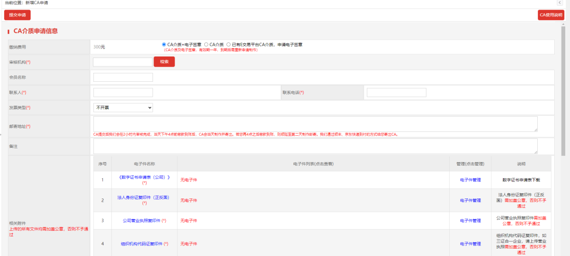
Task: Click the 序号 column header
Action: (102, 164)
